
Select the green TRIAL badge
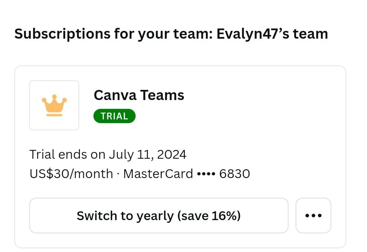tap(115, 116)
